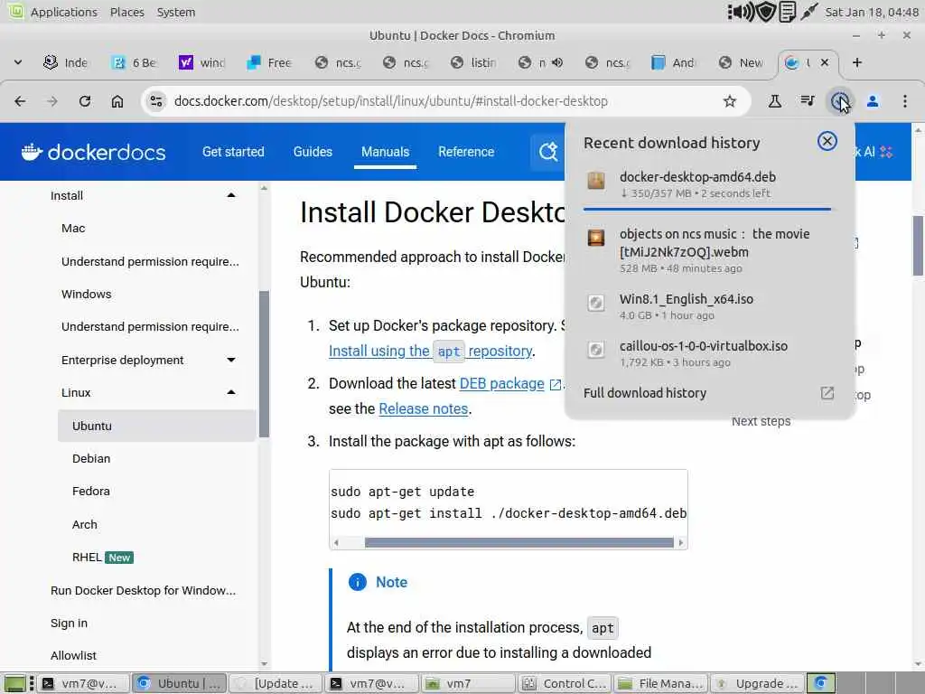This screenshot has width=925, height=694.
Task: Open the Manuals section
Action: (385, 152)
